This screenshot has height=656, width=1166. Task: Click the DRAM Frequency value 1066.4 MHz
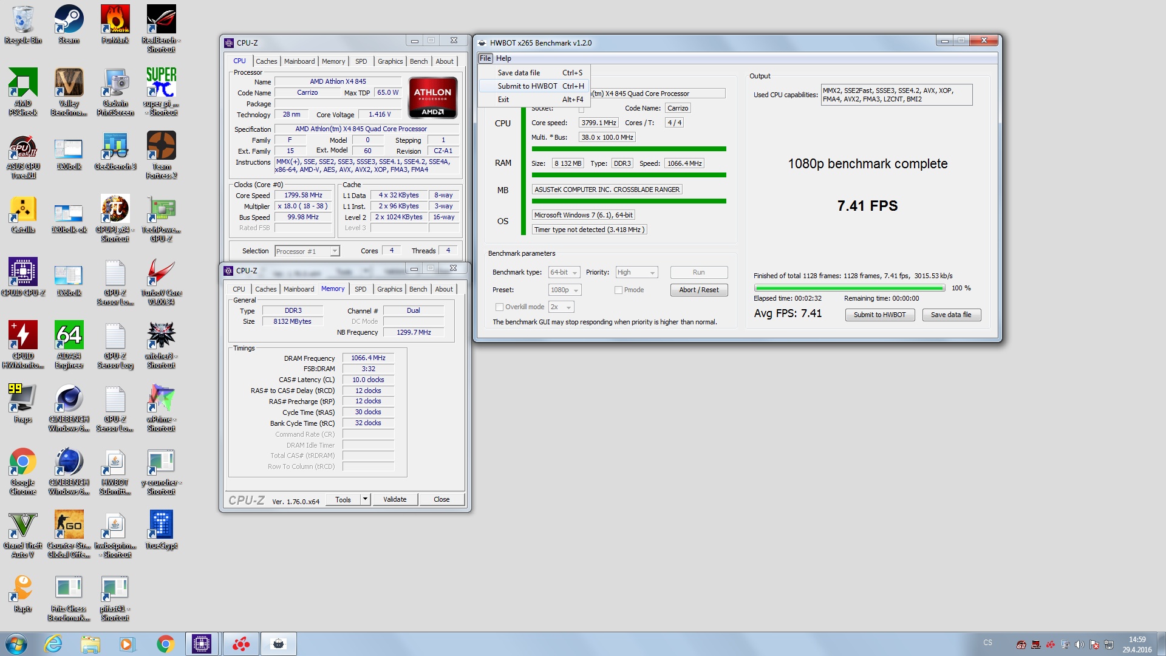pyautogui.click(x=368, y=358)
